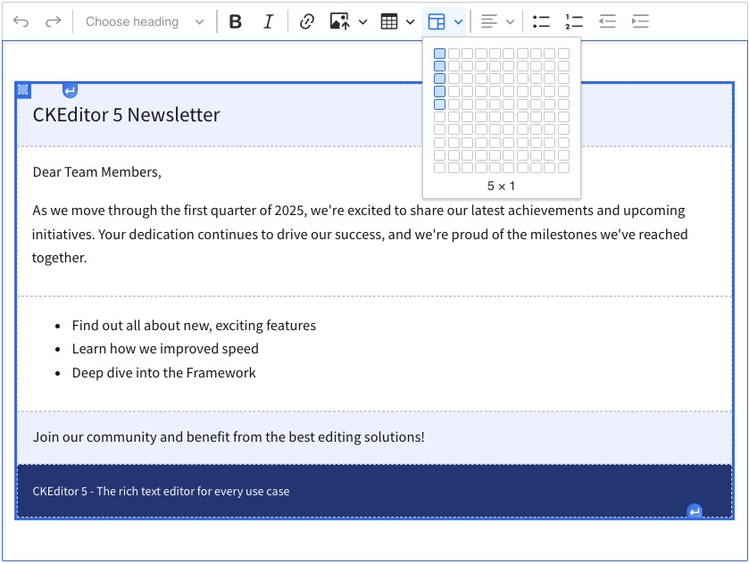Click the insert layout table icon
The width and height of the screenshot is (749, 564).
point(437,21)
